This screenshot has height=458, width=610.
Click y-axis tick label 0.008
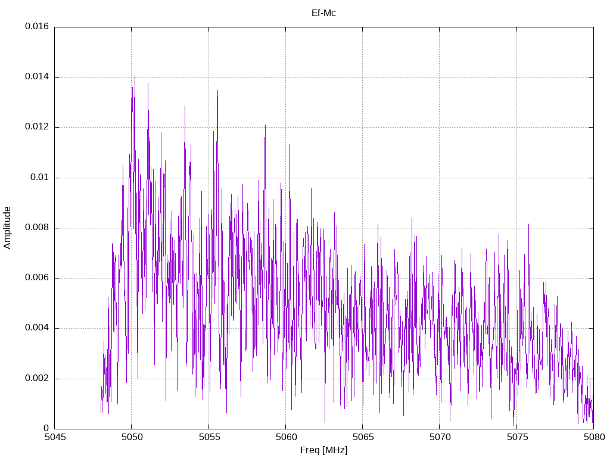[37, 228]
